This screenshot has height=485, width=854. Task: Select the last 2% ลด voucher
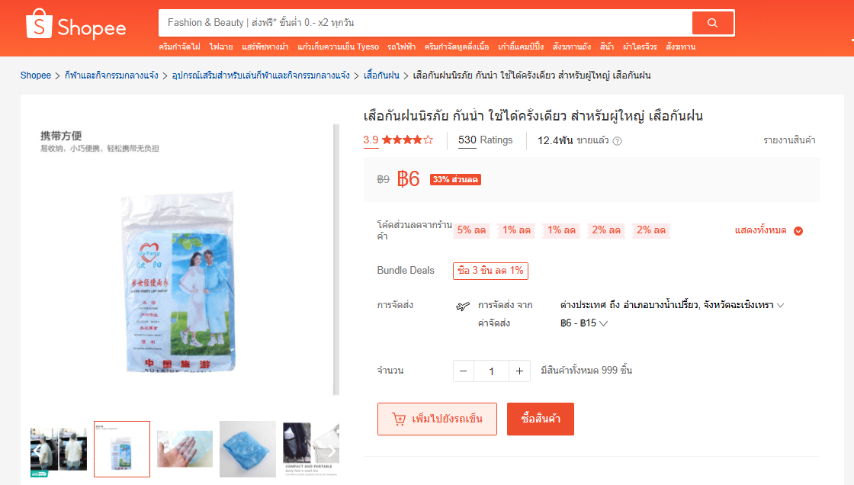tap(651, 230)
